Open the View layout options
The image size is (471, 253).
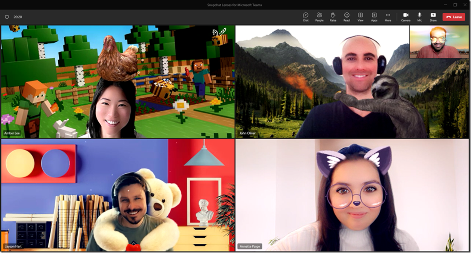[x=360, y=17]
